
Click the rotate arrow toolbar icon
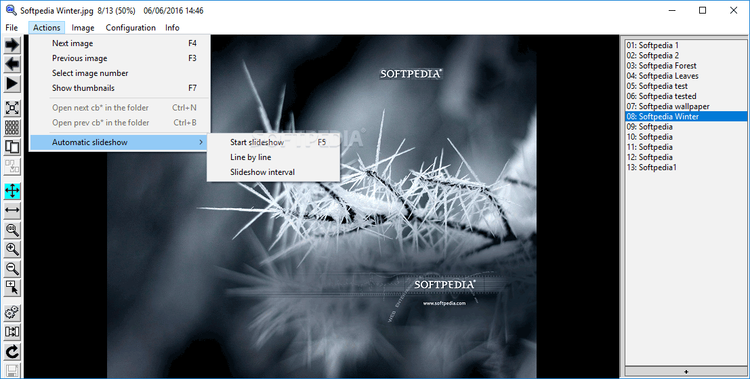coord(12,352)
